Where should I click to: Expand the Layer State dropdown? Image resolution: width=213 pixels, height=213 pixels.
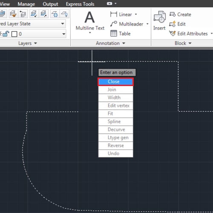point(63,23)
